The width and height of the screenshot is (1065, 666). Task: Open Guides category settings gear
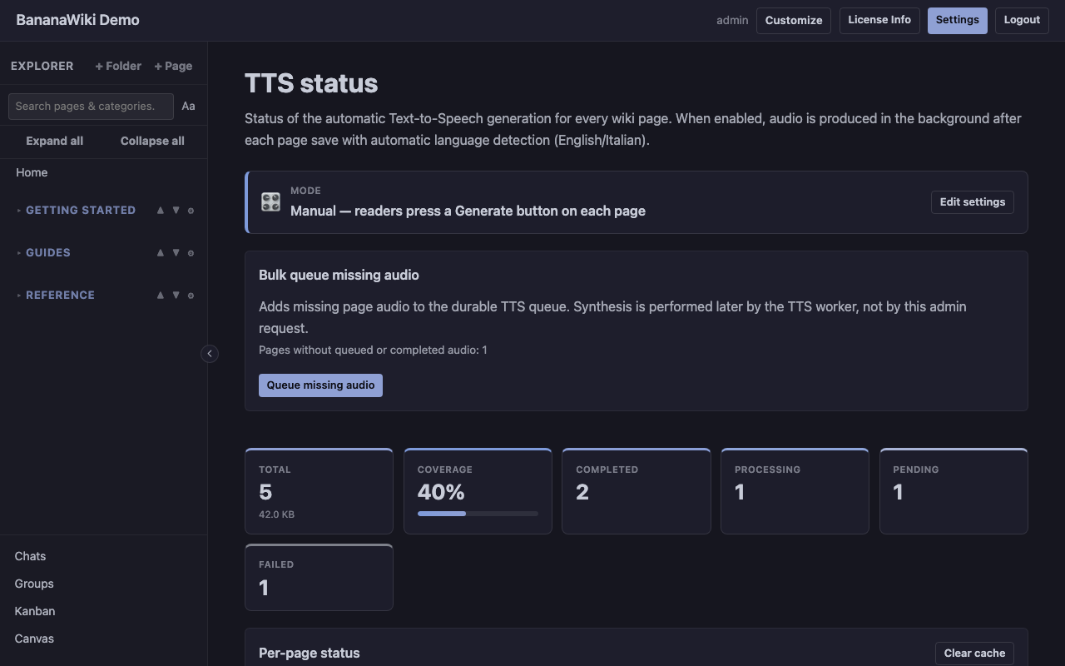[x=191, y=253]
